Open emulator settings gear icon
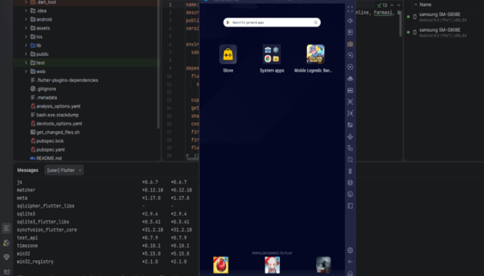Image resolution: width=484 pixels, height=276 pixels. coord(350,250)
